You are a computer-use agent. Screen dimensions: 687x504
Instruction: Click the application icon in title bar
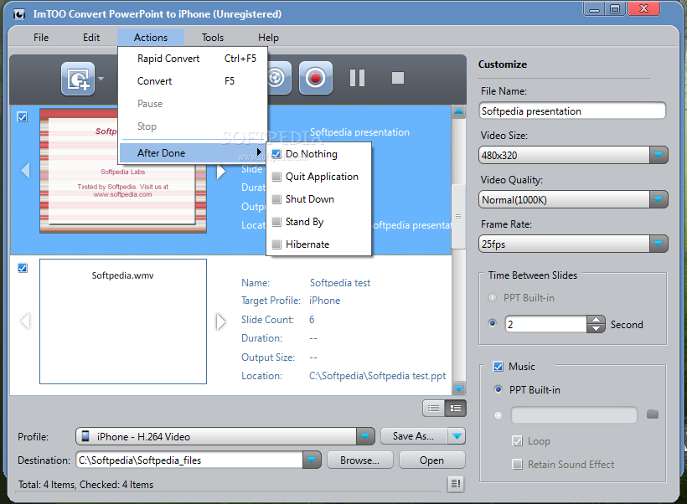18,14
